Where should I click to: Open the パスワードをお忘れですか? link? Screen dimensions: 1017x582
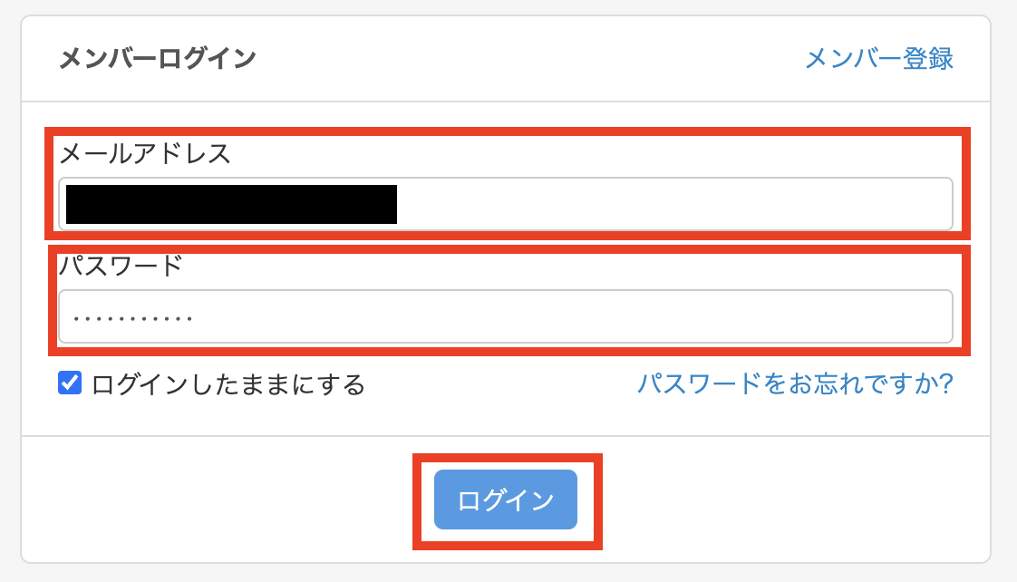click(795, 384)
